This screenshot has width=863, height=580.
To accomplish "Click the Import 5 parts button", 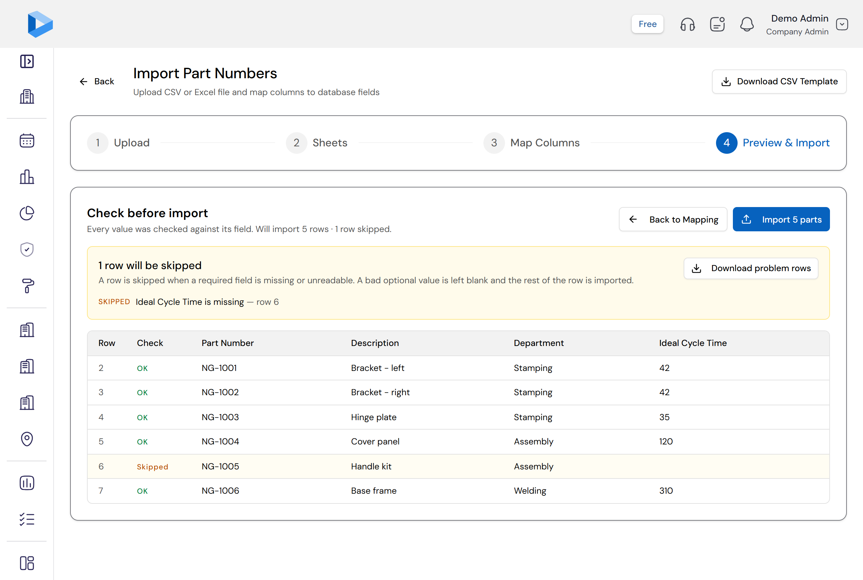I will [781, 219].
